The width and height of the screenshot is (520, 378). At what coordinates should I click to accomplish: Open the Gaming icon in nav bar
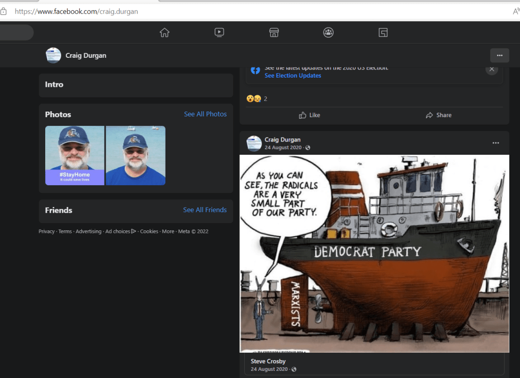pos(383,32)
